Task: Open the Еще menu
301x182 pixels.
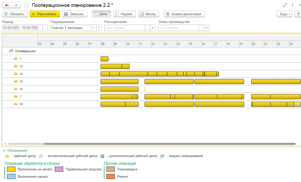Action: (x=285, y=14)
